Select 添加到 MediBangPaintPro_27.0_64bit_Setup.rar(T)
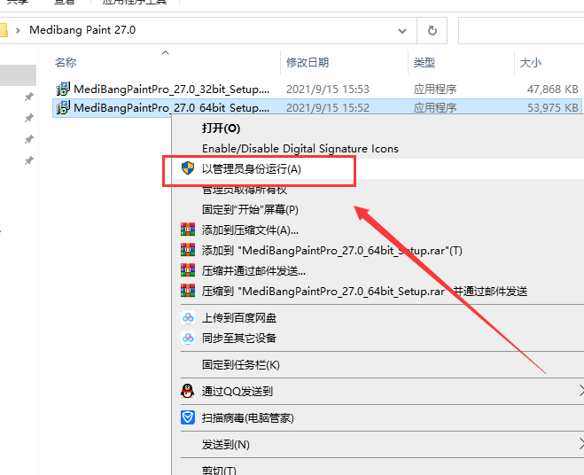This screenshot has width=584, height=475. point(331,251)
